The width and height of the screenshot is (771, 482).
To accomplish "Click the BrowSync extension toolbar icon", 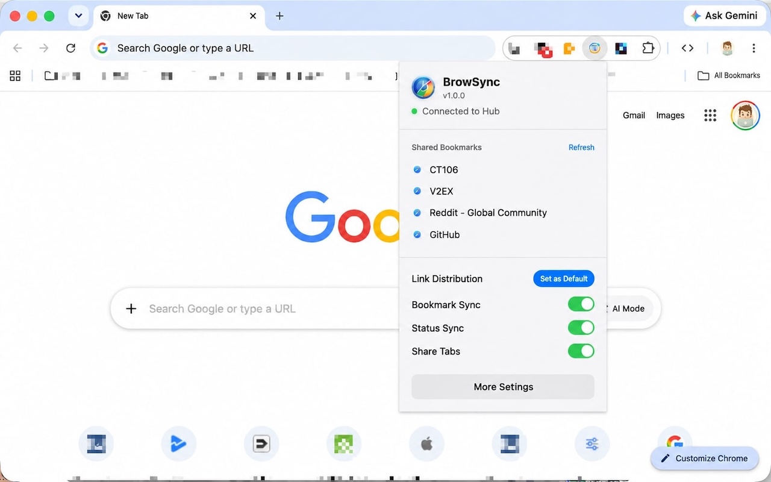I will (595, 48).
